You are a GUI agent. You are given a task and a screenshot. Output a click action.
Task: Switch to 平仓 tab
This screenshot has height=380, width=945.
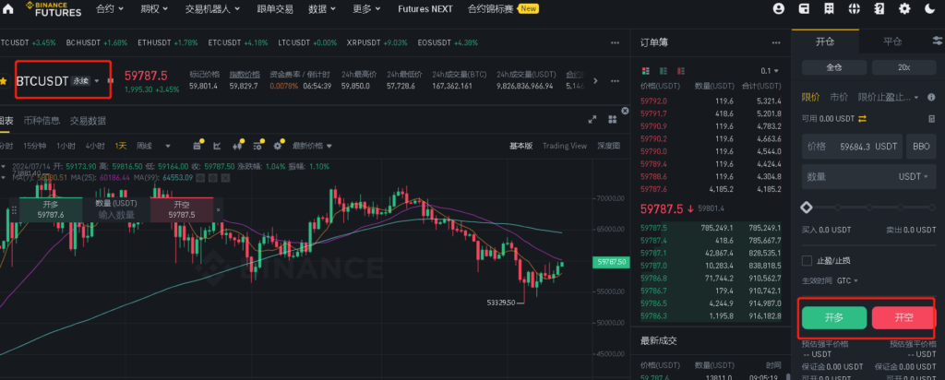[892, 41]
